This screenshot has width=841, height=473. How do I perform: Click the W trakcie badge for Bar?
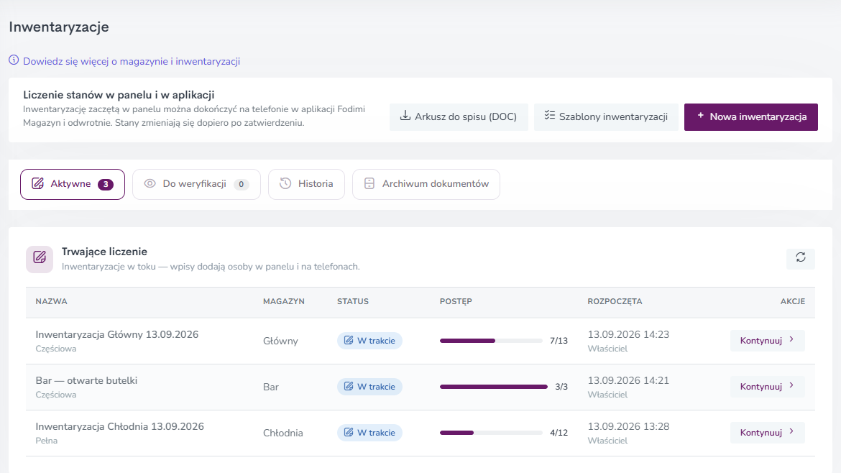(x=369, y=387)
